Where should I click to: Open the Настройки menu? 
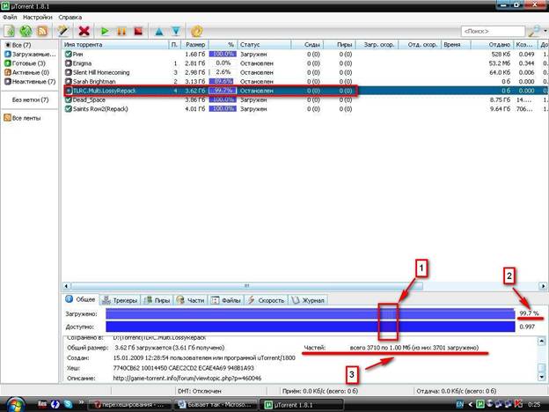(38, 17)
